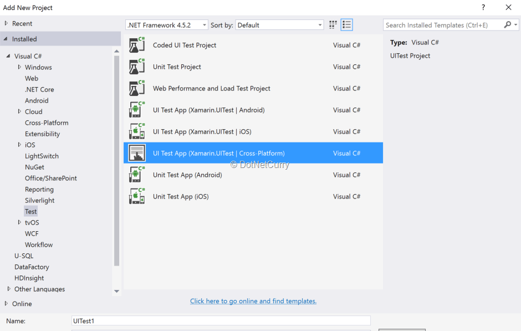Select UI Test App (Xamarin.UITest | Cross-Platform) text
The image size is (521, 331).
click(218, 153)
